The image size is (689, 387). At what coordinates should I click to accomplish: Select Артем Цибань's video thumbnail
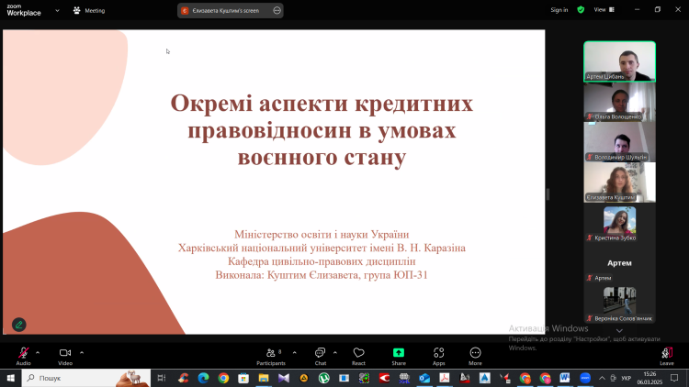click(x=619, y=61)
